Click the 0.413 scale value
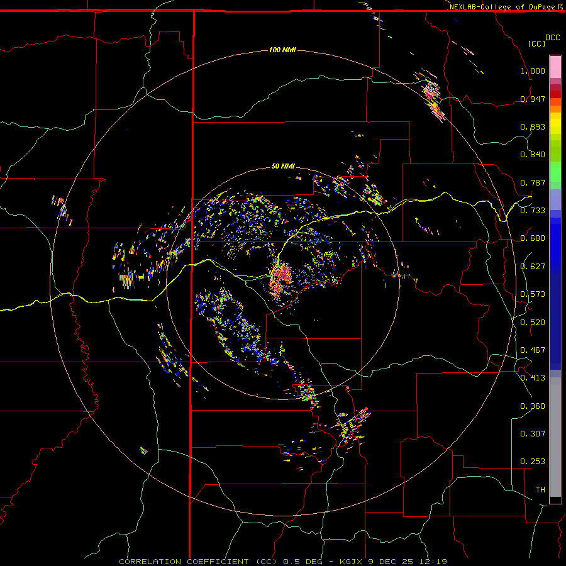This screenshot has height=566, width=566. click(533, 378)
